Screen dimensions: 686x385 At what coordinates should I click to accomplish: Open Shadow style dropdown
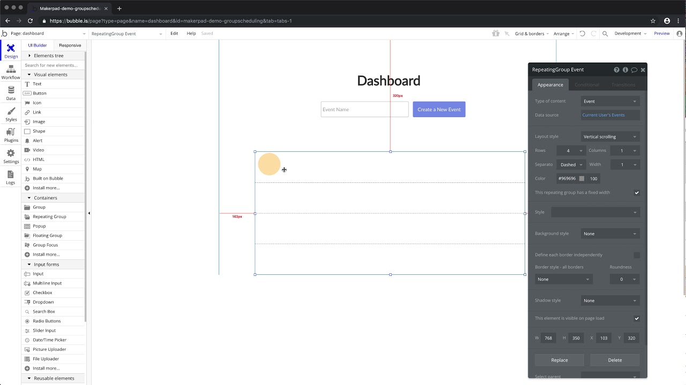point(610,301)
